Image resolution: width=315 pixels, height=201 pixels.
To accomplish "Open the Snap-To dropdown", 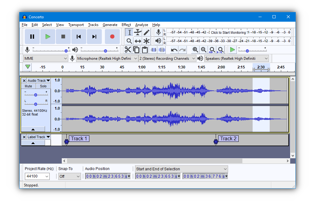I will (69, 176).
